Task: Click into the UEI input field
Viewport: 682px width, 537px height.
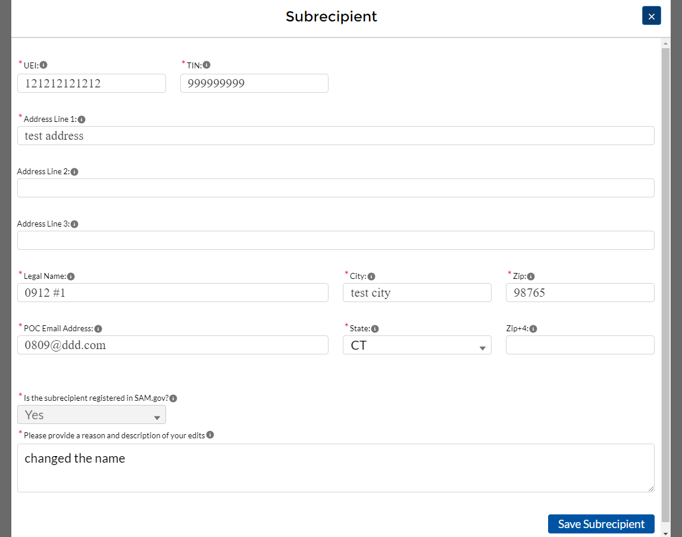Action: tap(92, 83)
